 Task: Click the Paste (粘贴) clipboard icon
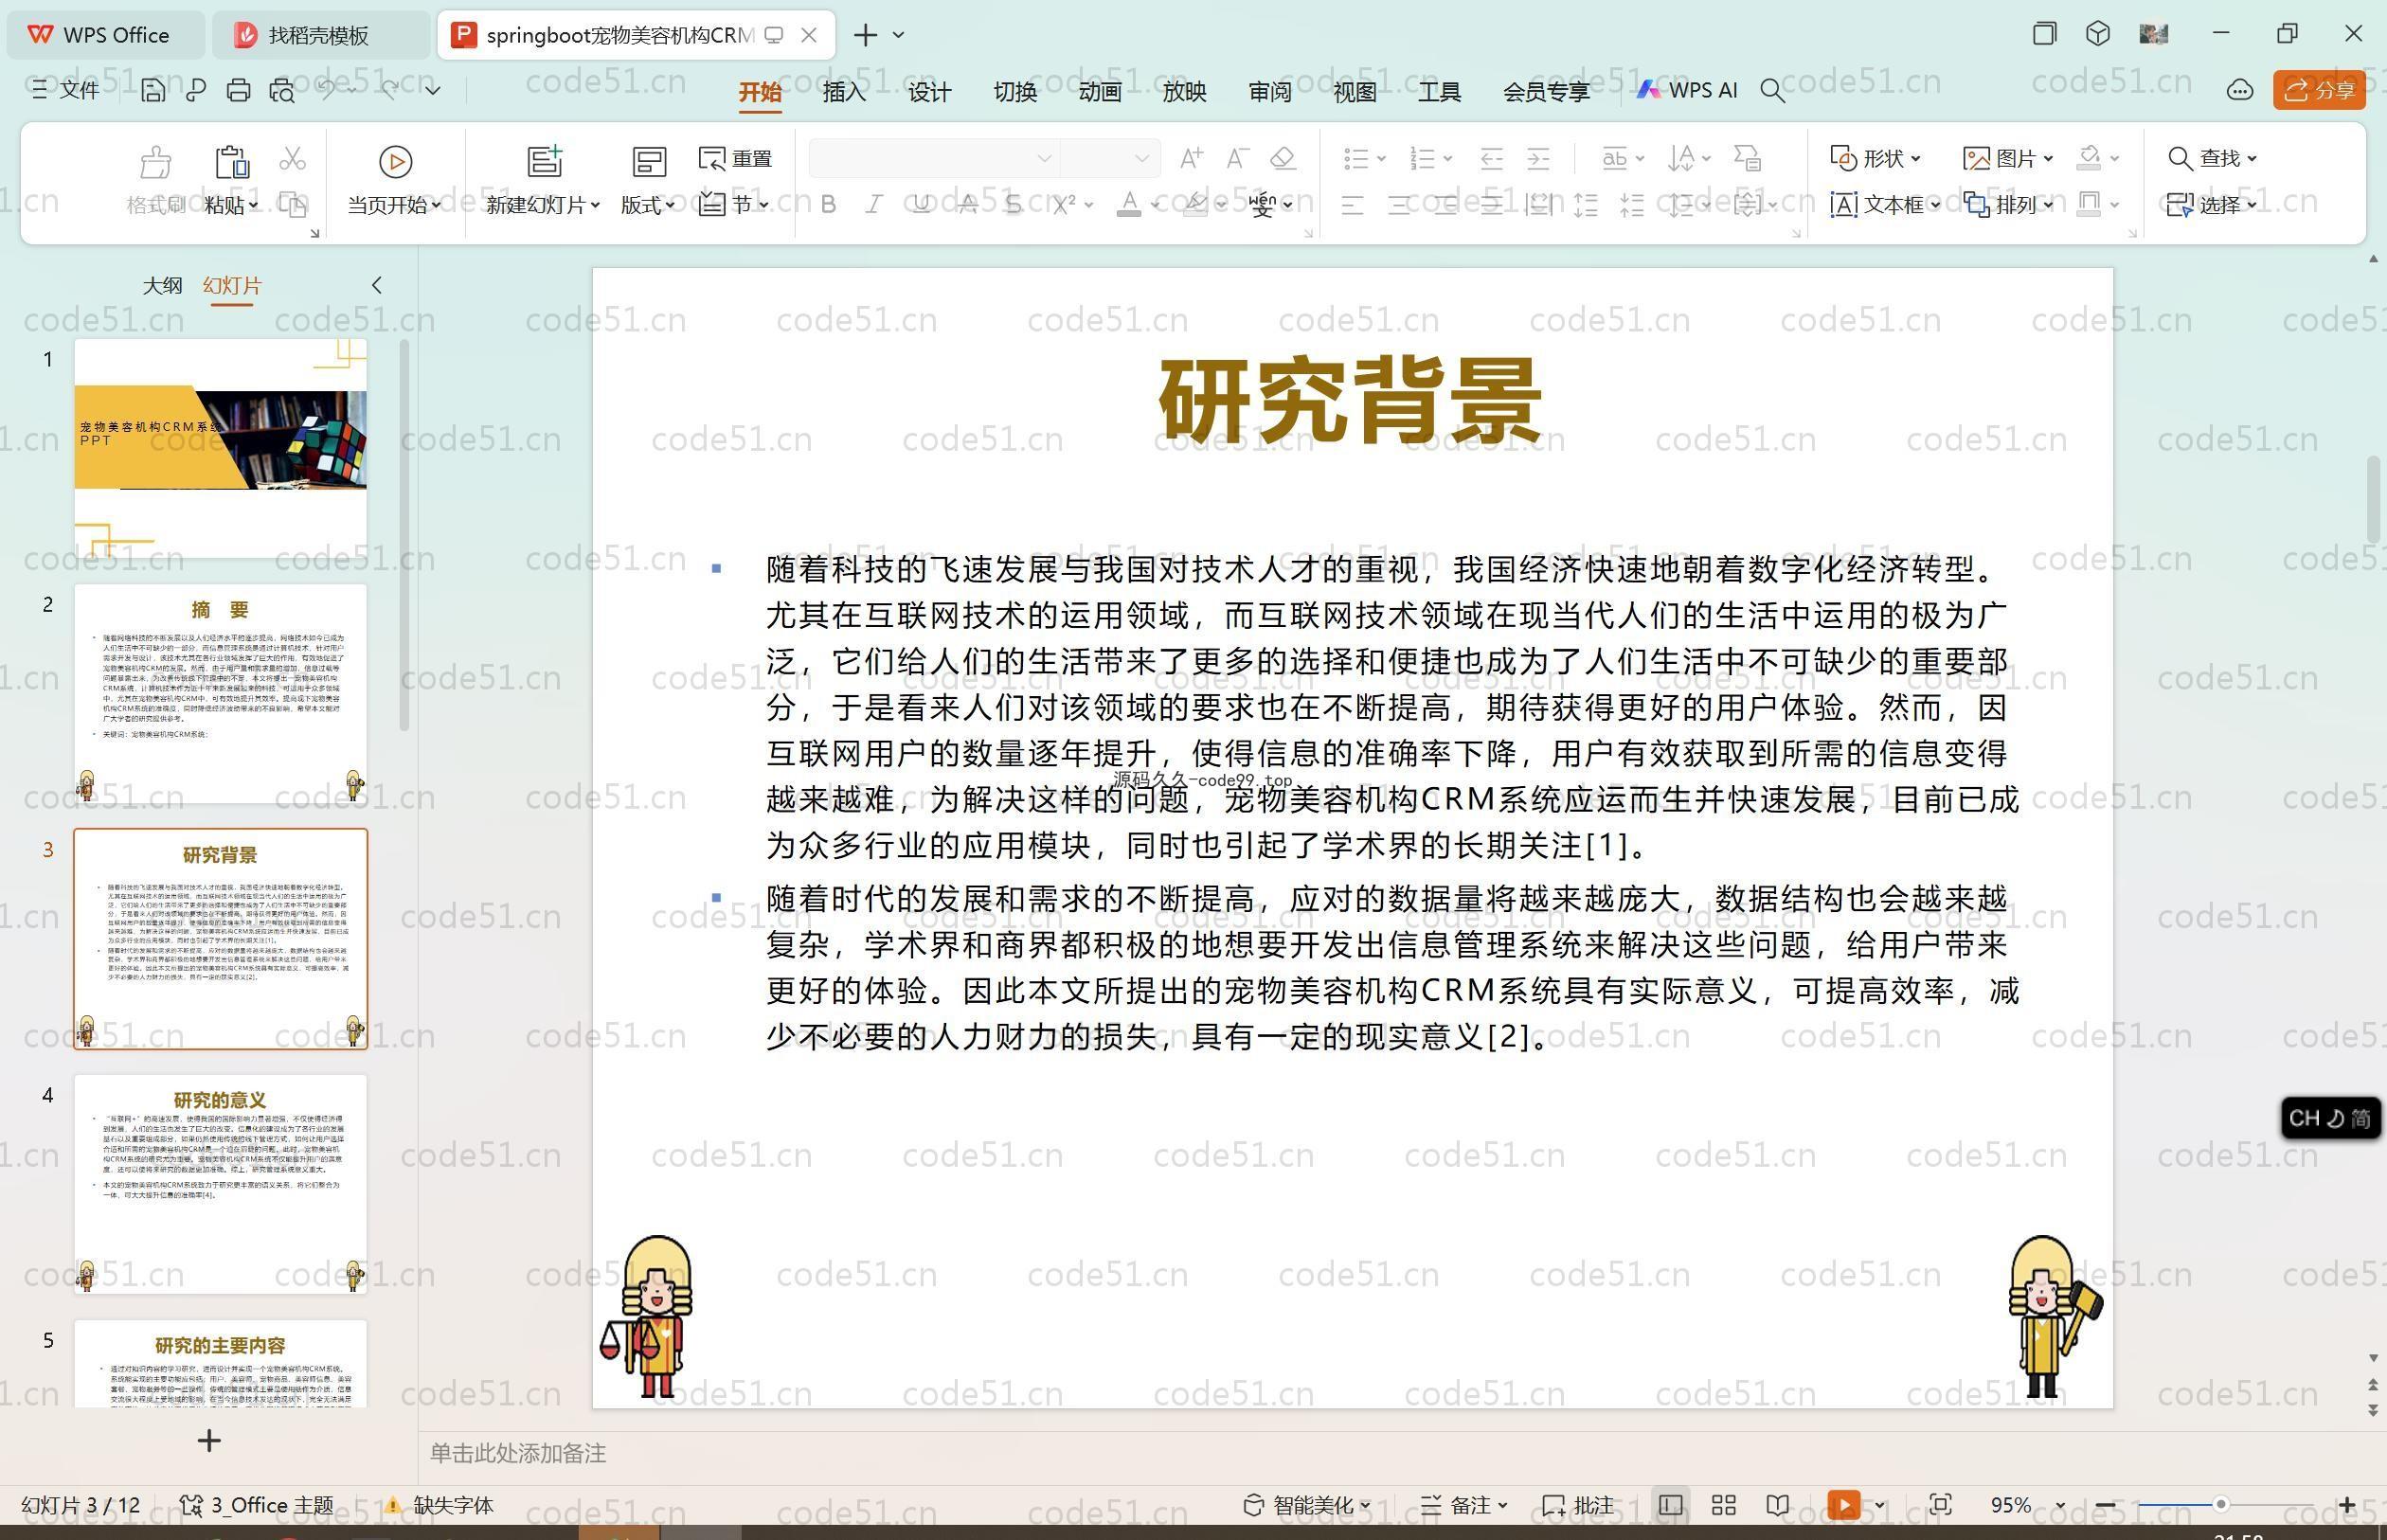tap(231, 160)
